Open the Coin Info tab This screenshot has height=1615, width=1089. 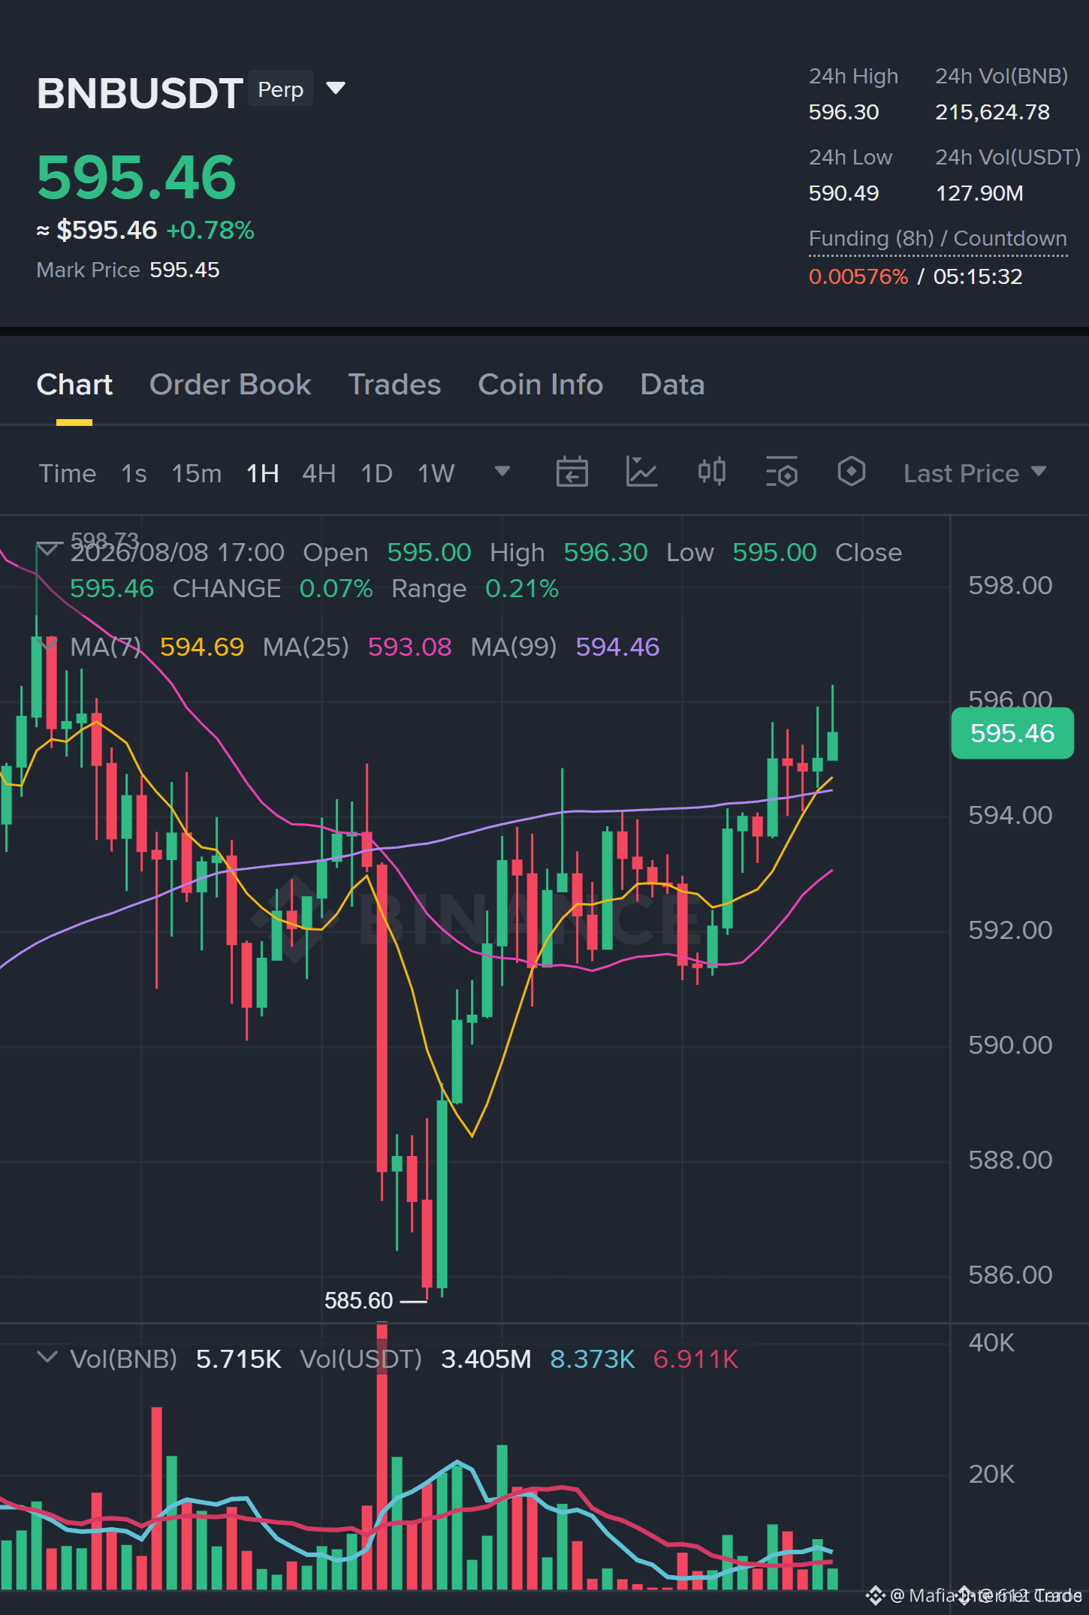tap(541, 385)
